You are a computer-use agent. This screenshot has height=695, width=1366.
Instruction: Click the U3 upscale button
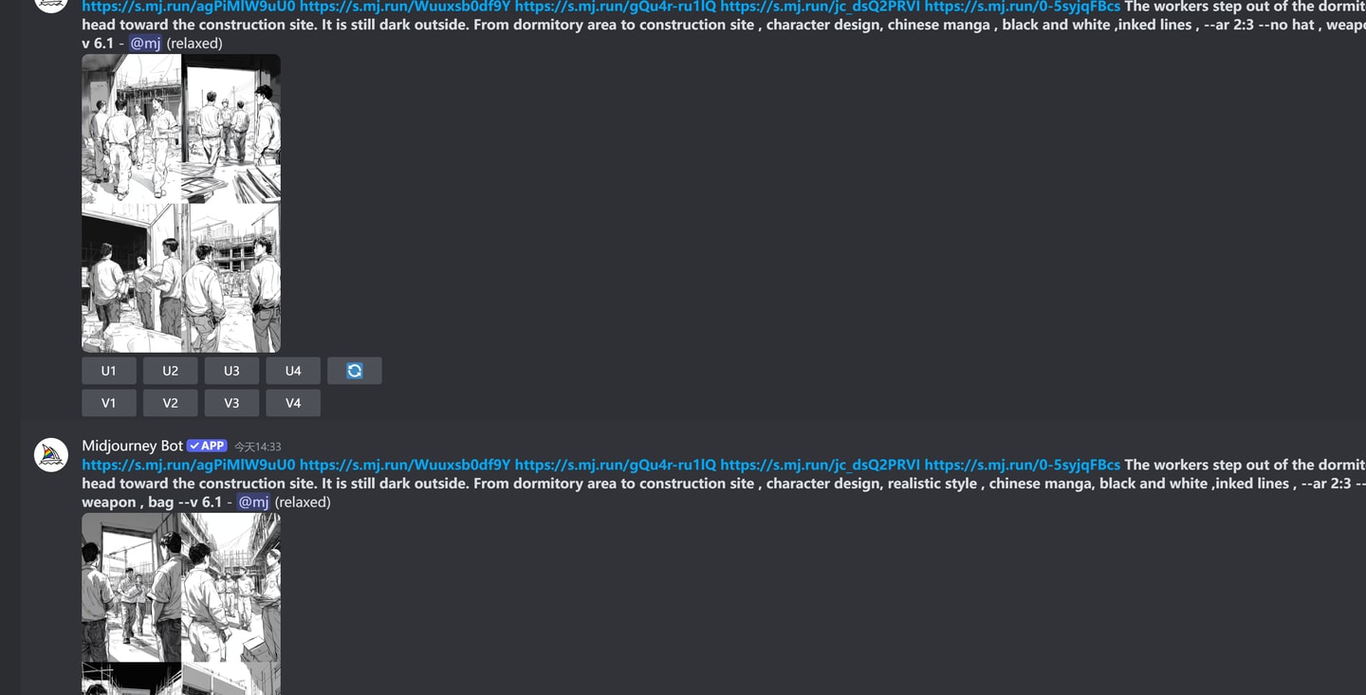231,371
